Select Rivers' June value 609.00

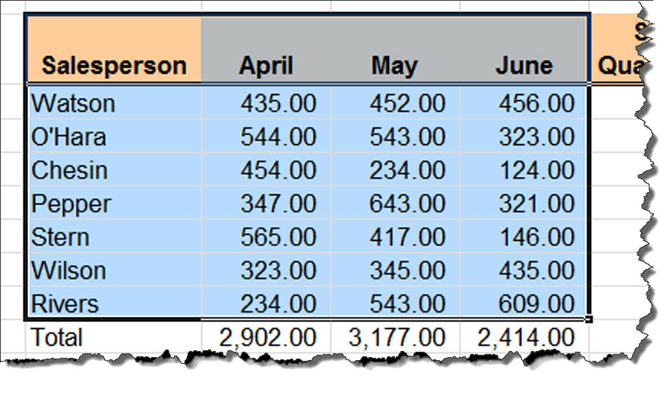point(524,303)
